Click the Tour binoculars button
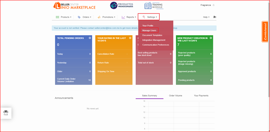This screenshot has width=270, height=132. click(6, 113)
